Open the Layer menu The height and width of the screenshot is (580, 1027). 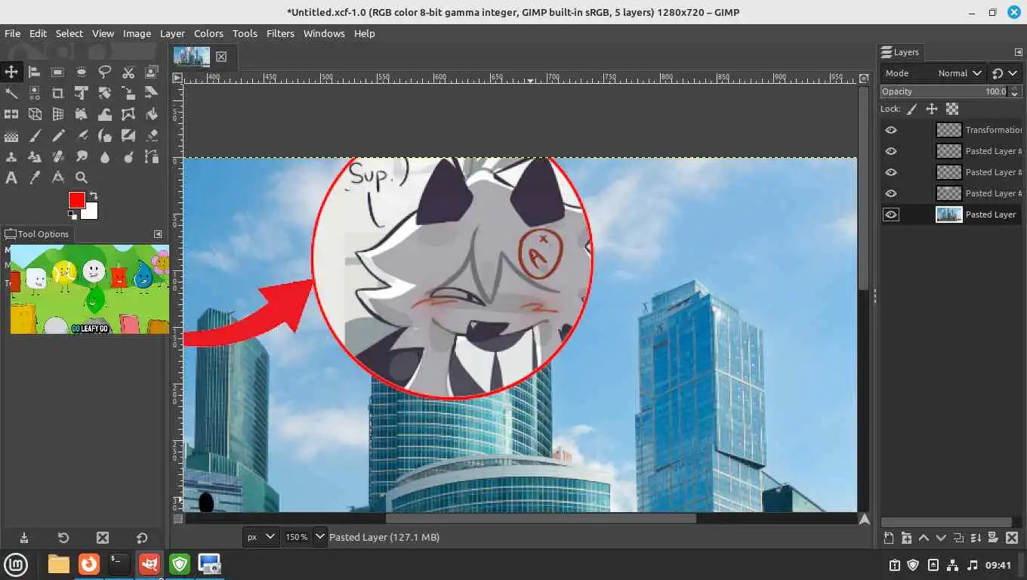[x=171, y=33]
